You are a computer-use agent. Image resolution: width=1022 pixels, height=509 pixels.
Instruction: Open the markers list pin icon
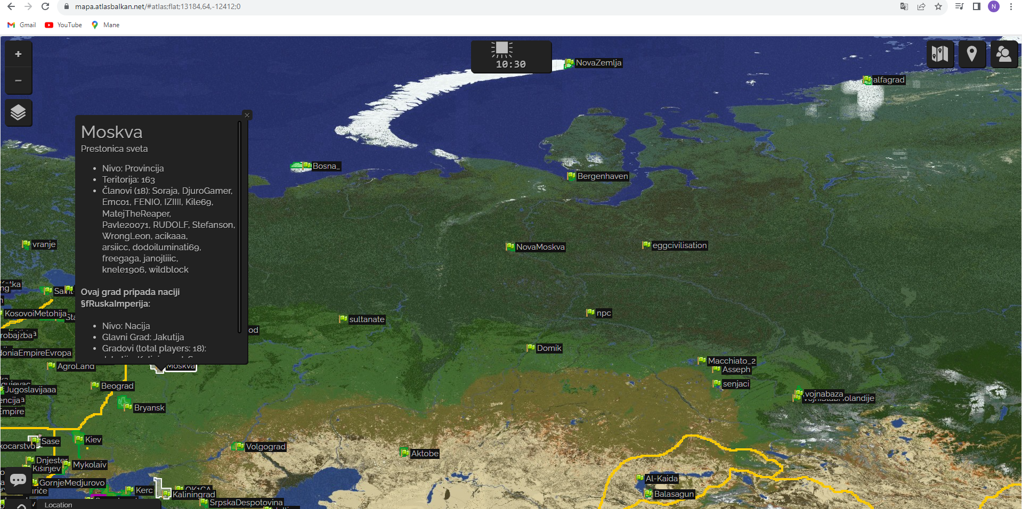(972, 54)
